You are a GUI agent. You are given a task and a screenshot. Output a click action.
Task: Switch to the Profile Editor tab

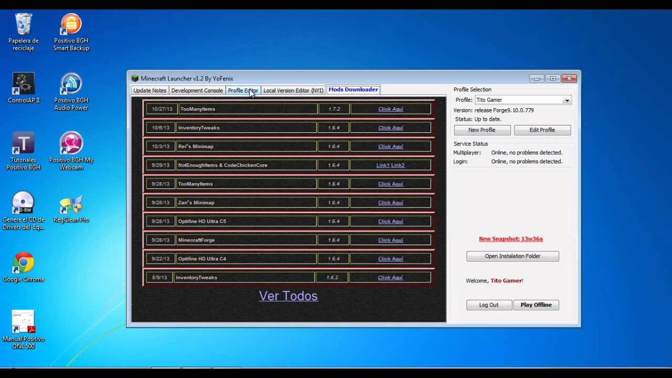[x=243, y=90]
